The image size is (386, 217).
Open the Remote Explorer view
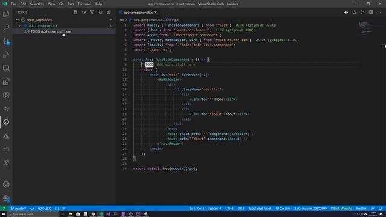point(6,68)
